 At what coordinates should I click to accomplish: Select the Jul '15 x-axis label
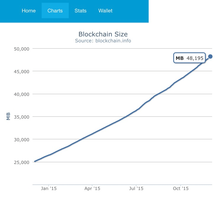point(136,188)
